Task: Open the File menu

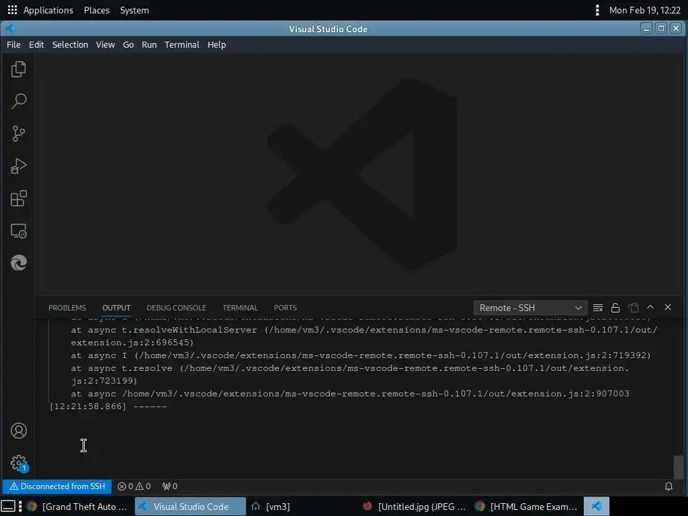Action: tap(13, 45)
